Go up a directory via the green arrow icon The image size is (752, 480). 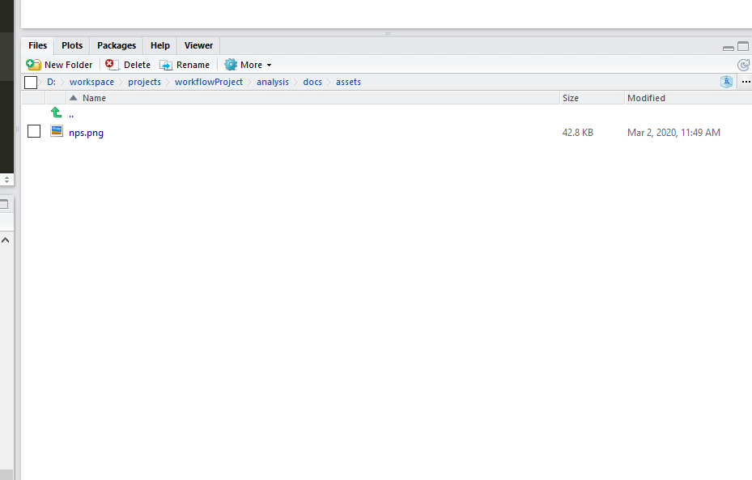pyautogui.click(x=55, y=113)
